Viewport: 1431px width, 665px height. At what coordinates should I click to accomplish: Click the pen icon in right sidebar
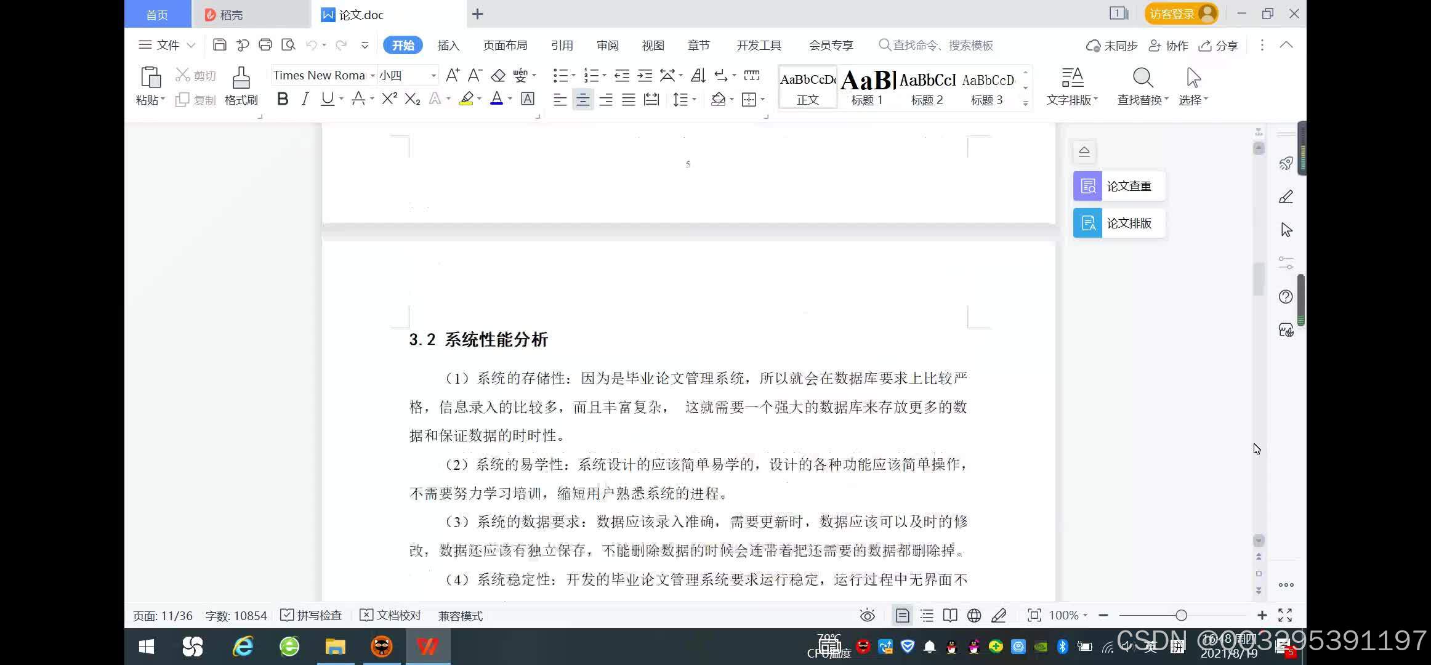[1286, 197]
